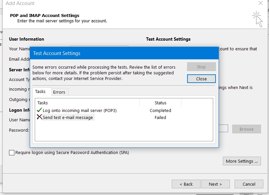Click the wizard cursor icon in the header
269x195 pixels.
pos(257,19)
